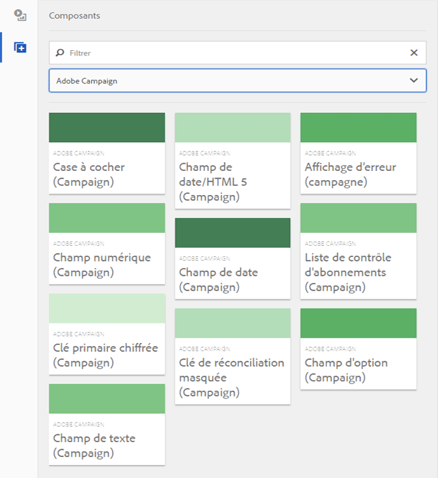Select Clé de réconciliation masquée (Campaign) component
438x478 pixels.
tap(233, 356)
